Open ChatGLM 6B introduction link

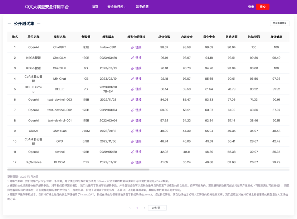tap(136, 68)
